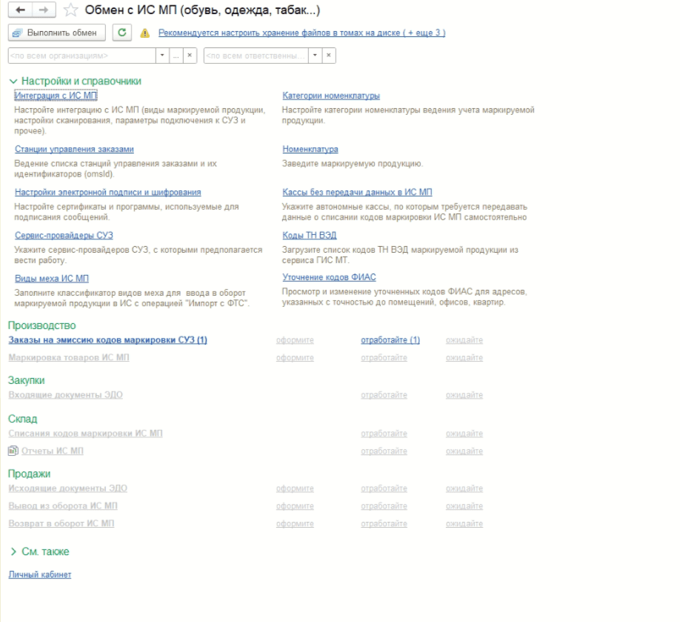Click отработайте (1) link for emission orders
The width and height of the screenshot is (680, 622).
click(390, 340)
